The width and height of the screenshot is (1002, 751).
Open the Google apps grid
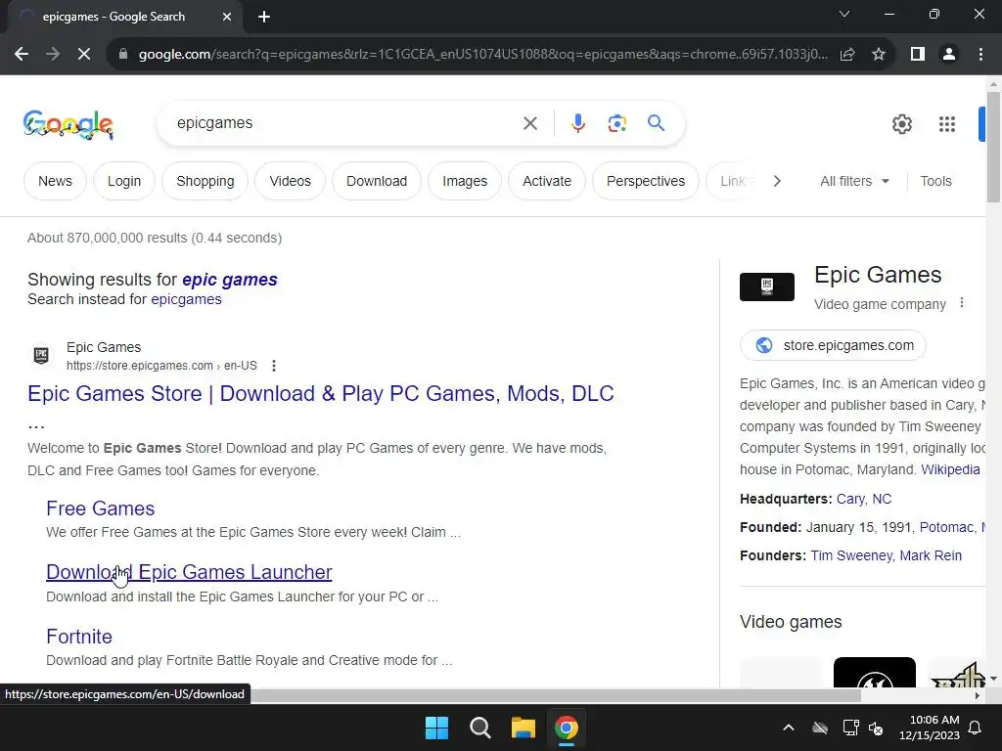(x=947, y=124)
